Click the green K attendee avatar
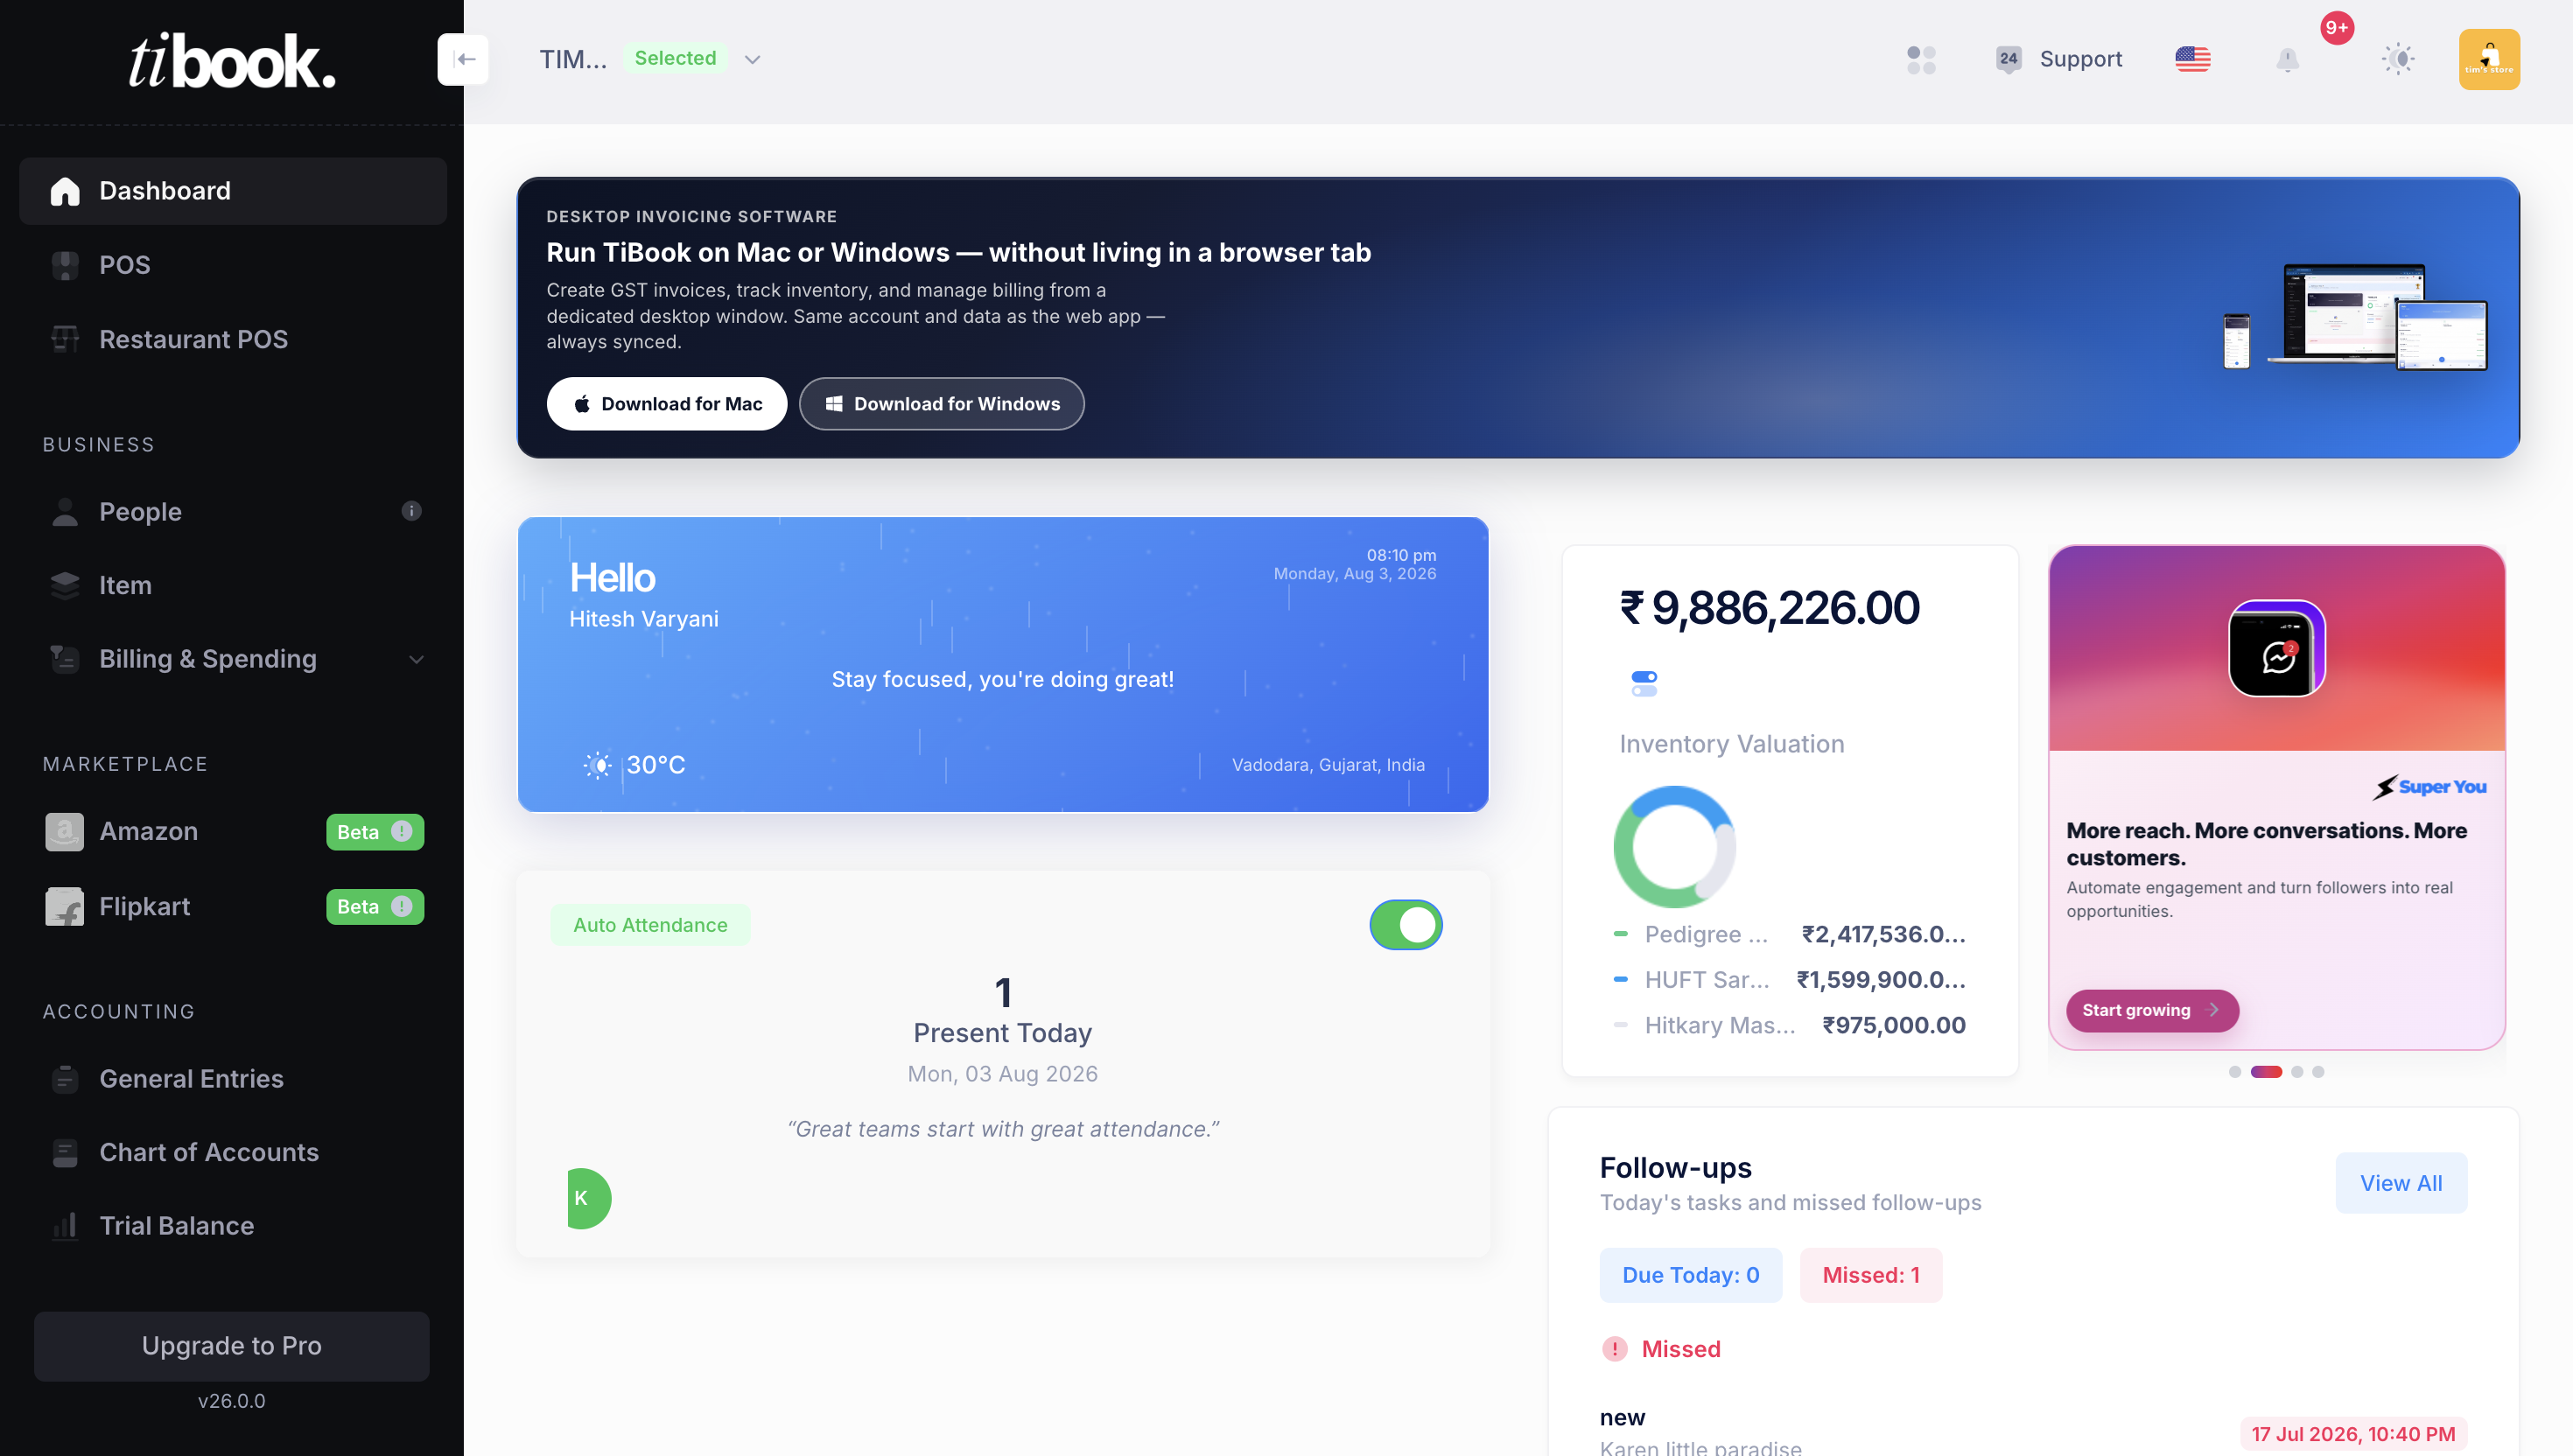The image size is (2573, 1456). [x=588, y=1198]
